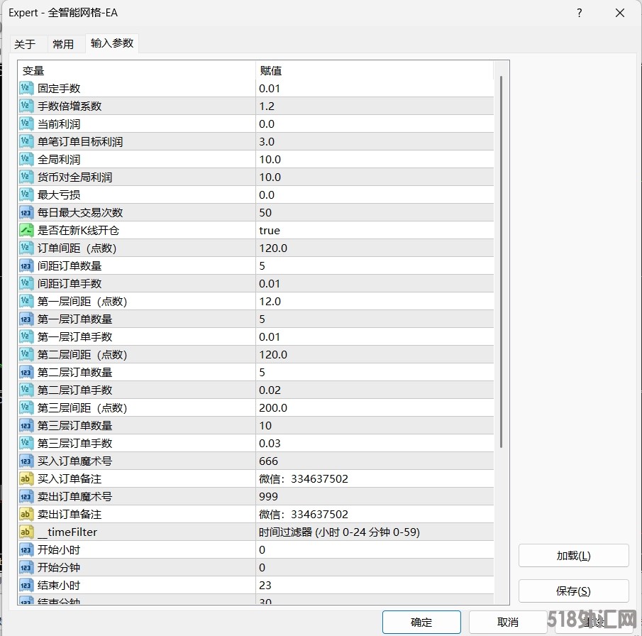
Task: Edit the 固定手数 value 0.01
Action: [x=375, y=88]
